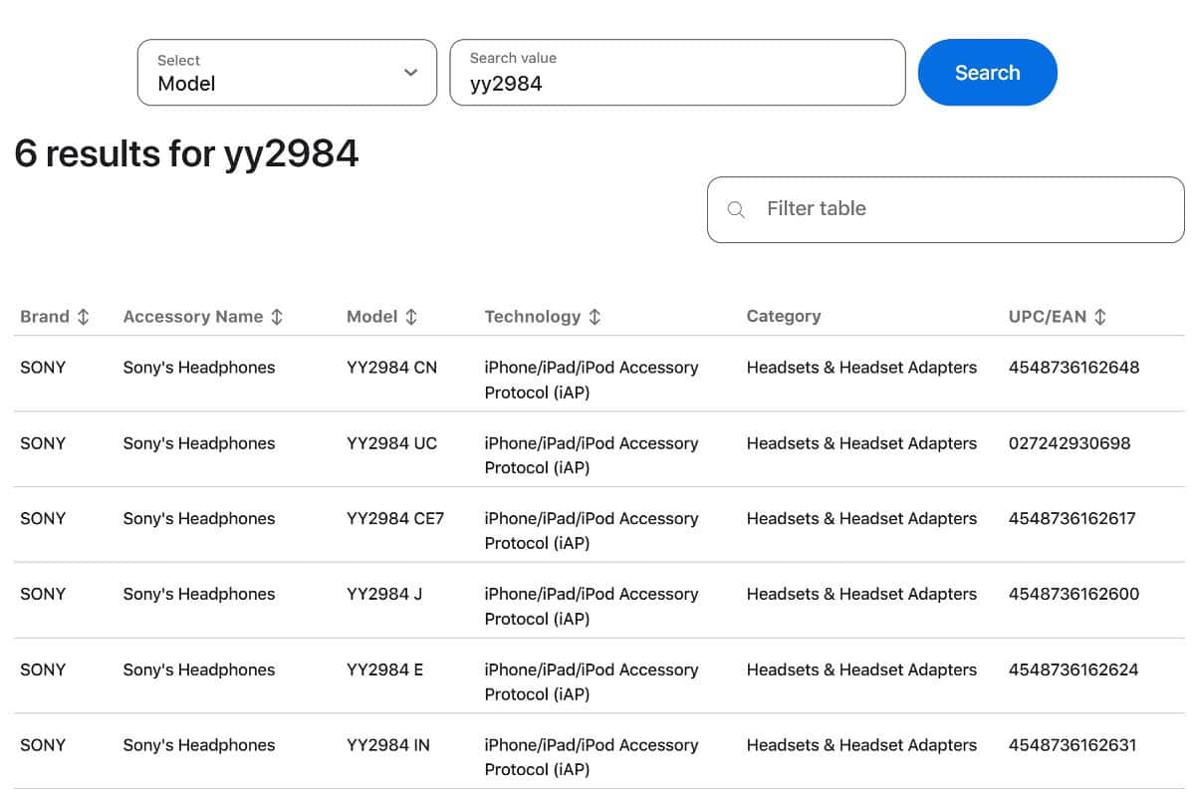Click SONY brand in YY2984 E row
The width and height of the screenshot is (1195, 793).
coord(43,670)
